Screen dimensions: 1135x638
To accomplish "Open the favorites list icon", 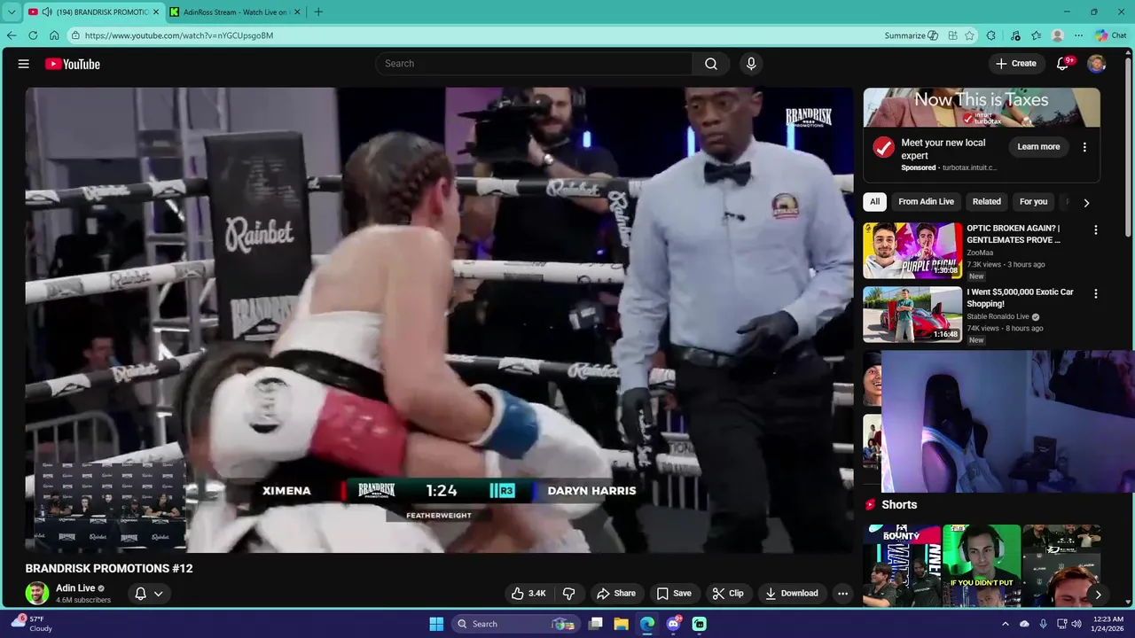I will pyautogui.click(x=1036, y=35).
